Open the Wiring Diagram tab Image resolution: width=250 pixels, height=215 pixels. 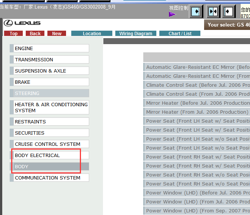click(x=136, y=33)
